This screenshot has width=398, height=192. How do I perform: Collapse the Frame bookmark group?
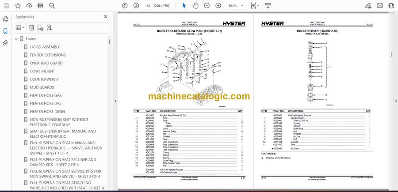click(x=16, y=39)
